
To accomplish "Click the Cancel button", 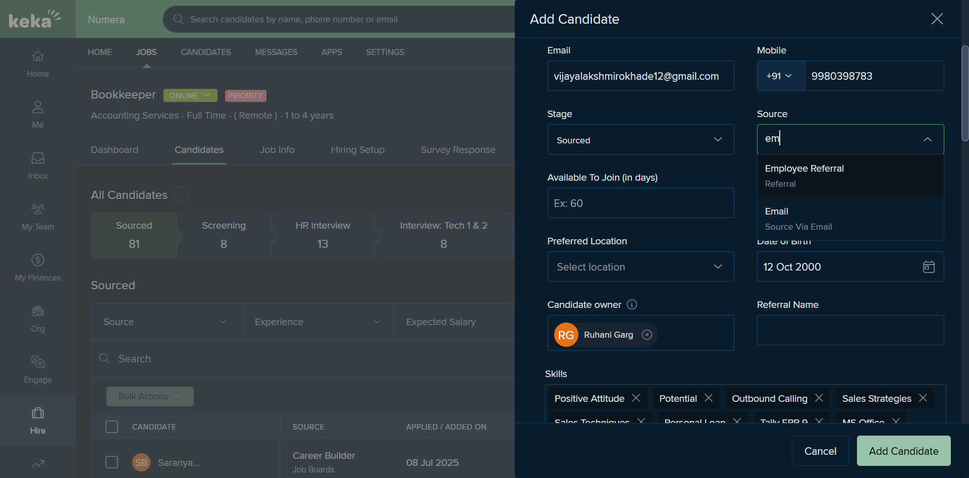I will 820,451.
